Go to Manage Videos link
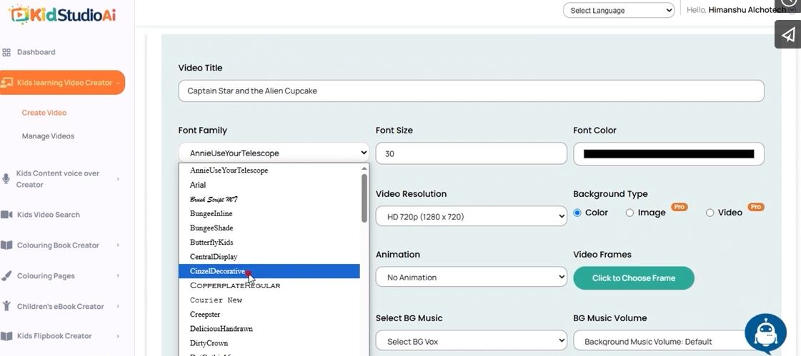The height and width of the screenshot is (356, 801). point(48,136)
